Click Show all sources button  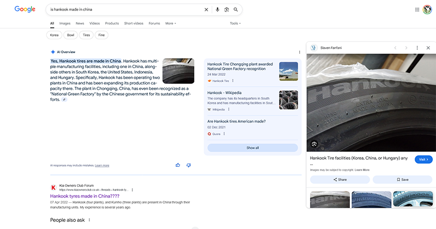point(252,148)
